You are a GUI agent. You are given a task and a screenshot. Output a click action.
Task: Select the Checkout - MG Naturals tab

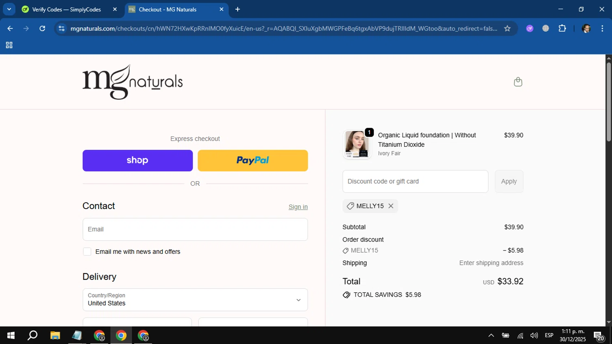(167, 9)
